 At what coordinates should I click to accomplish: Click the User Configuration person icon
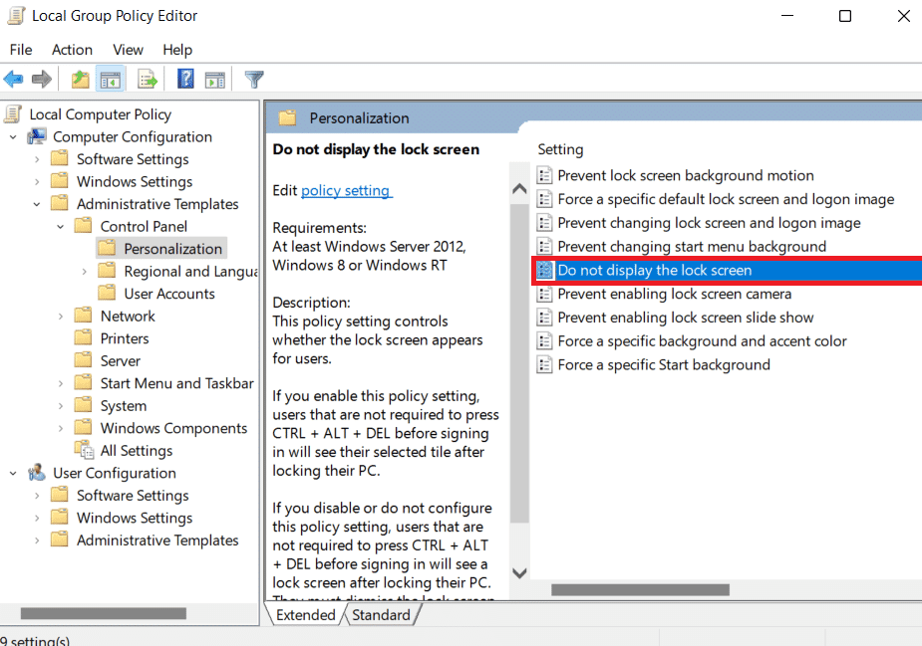click(x=37, y=472)
